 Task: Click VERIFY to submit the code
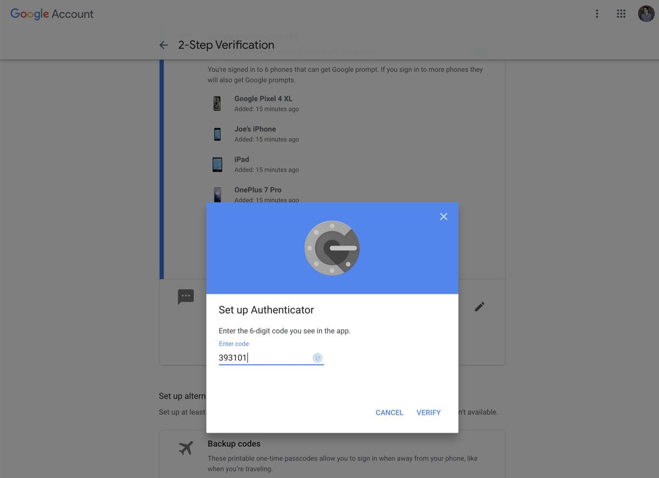428,412
